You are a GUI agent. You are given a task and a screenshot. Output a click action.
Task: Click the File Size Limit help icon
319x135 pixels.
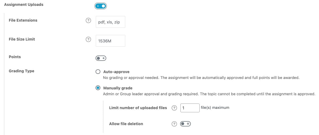tap(88, 39)
